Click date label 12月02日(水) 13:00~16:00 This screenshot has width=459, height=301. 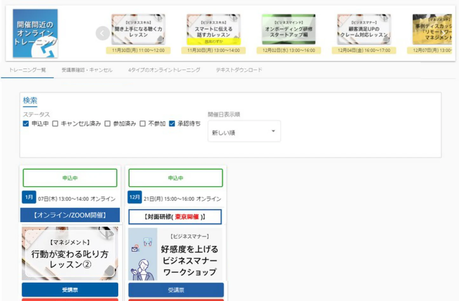(289, 50)
